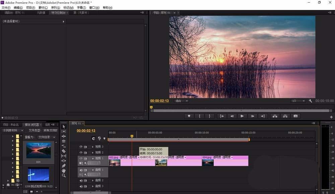Click the Export Frame camera icon
This screenshot has width=335, height=194.
tap(295, 116)
